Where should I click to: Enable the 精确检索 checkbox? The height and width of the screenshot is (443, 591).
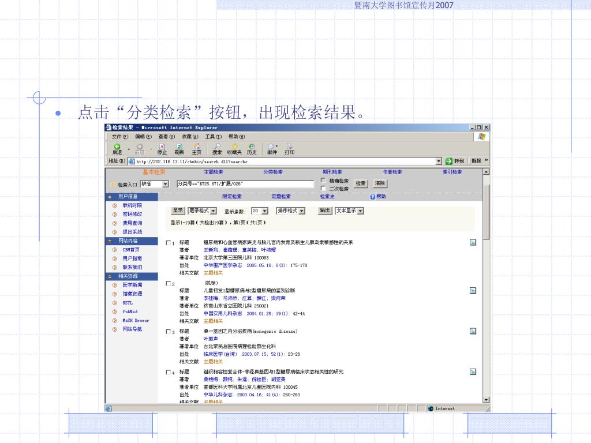[x=323, y=181]
